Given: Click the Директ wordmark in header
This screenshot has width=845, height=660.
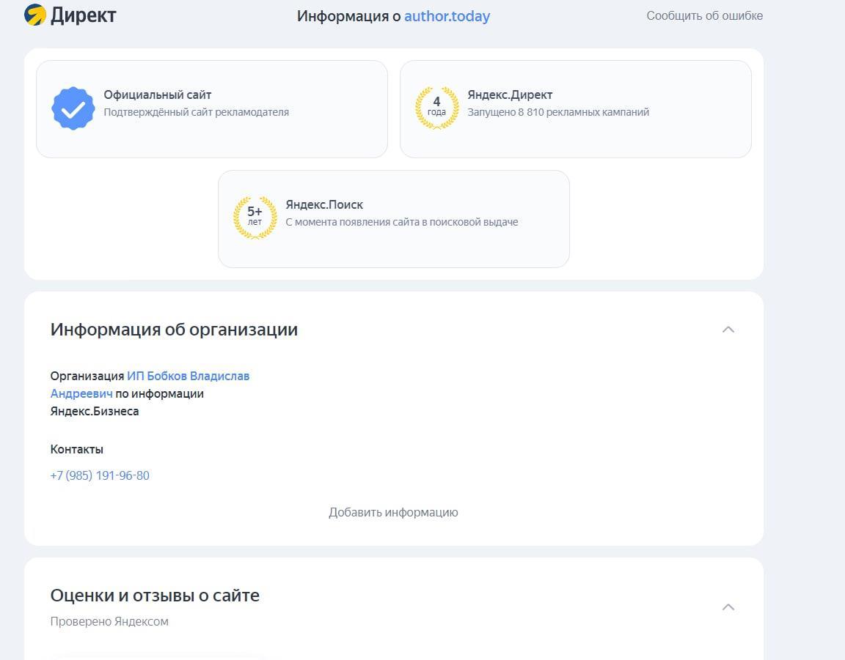Looking at the screenshot, I should tap(83, 15).
